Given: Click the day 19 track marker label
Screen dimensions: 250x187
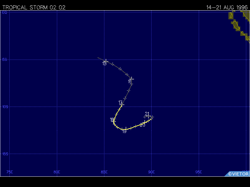Looking at the screenshot, I should click(x=124, y=132).
